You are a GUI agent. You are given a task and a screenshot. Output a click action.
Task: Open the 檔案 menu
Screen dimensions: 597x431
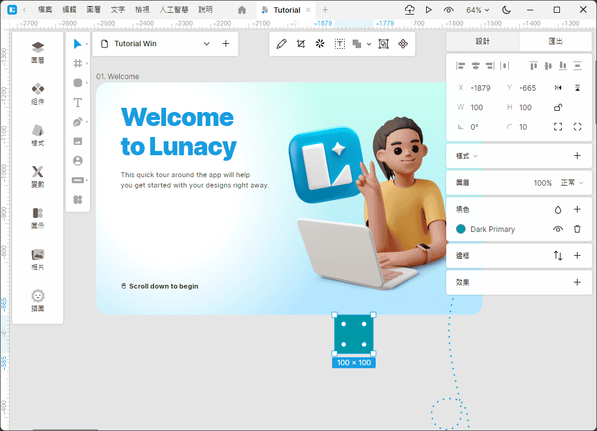click(45, 10)
